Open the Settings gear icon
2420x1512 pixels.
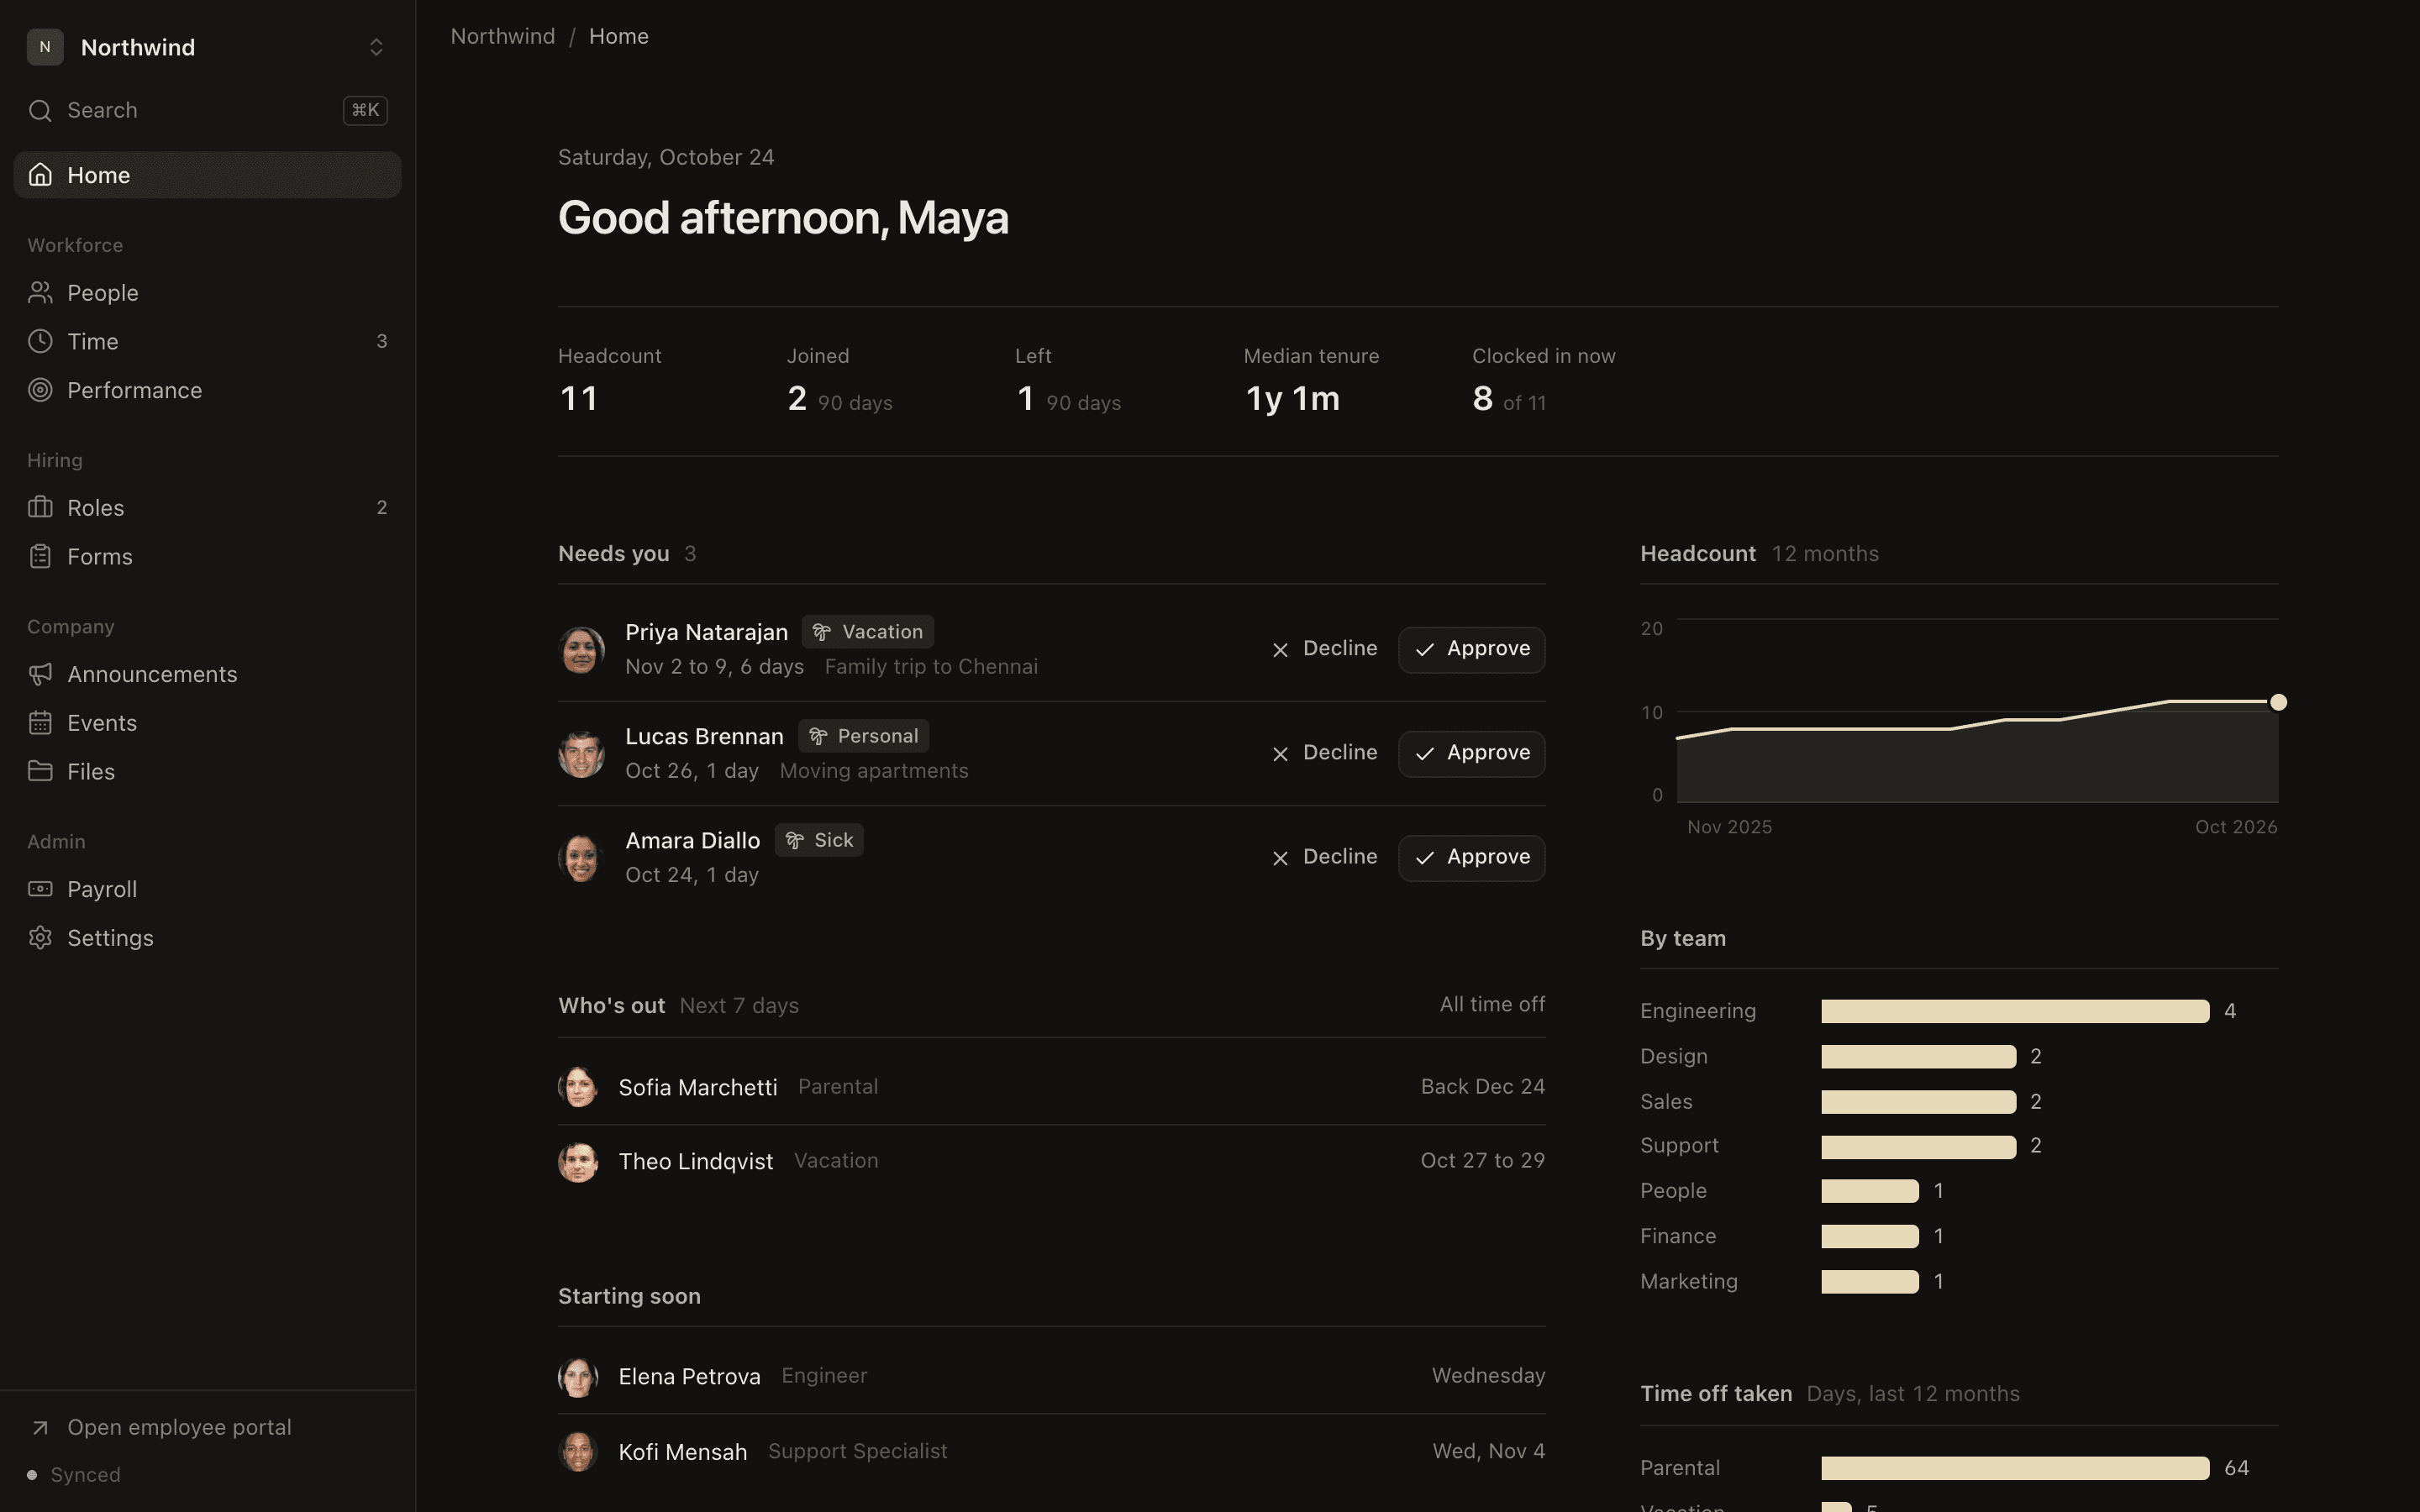[40, 938]
